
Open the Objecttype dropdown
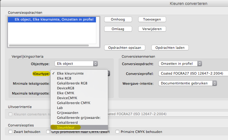coord(76,64)
